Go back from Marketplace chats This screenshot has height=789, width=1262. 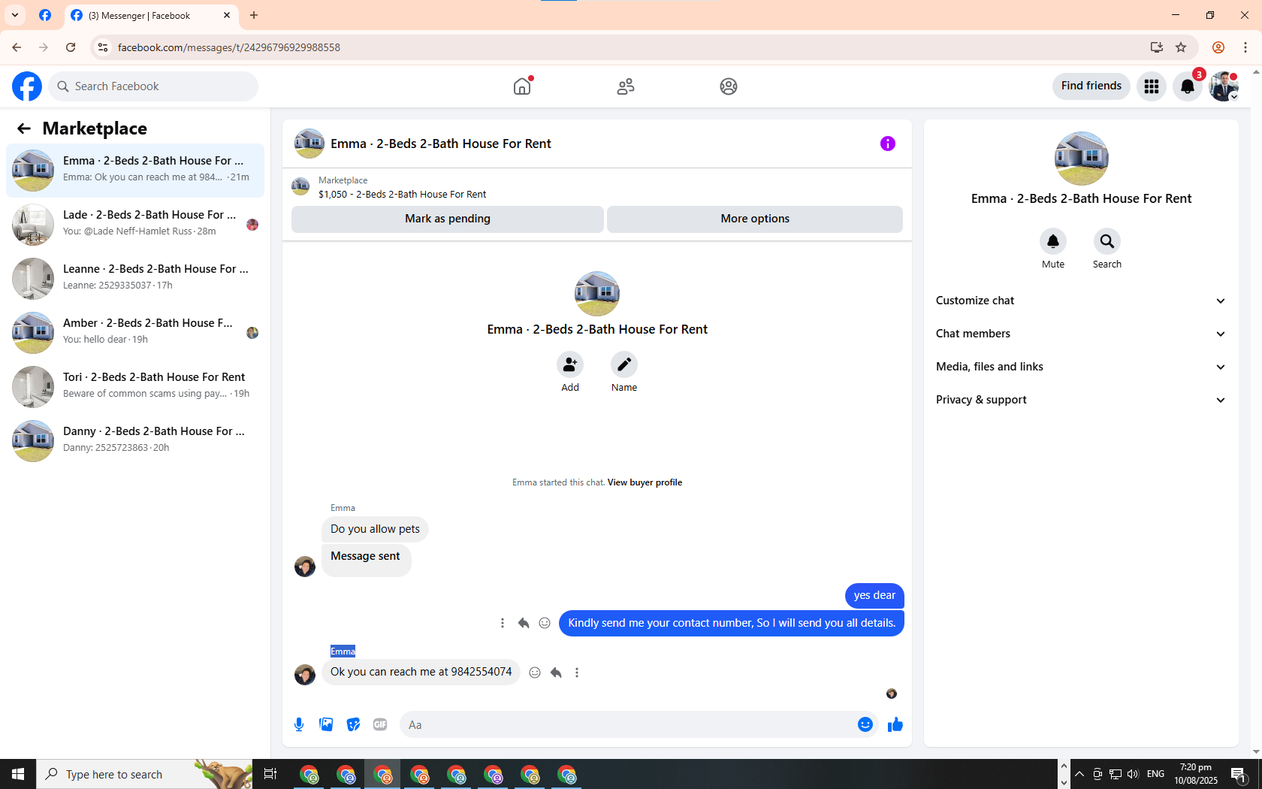[24, 128]
